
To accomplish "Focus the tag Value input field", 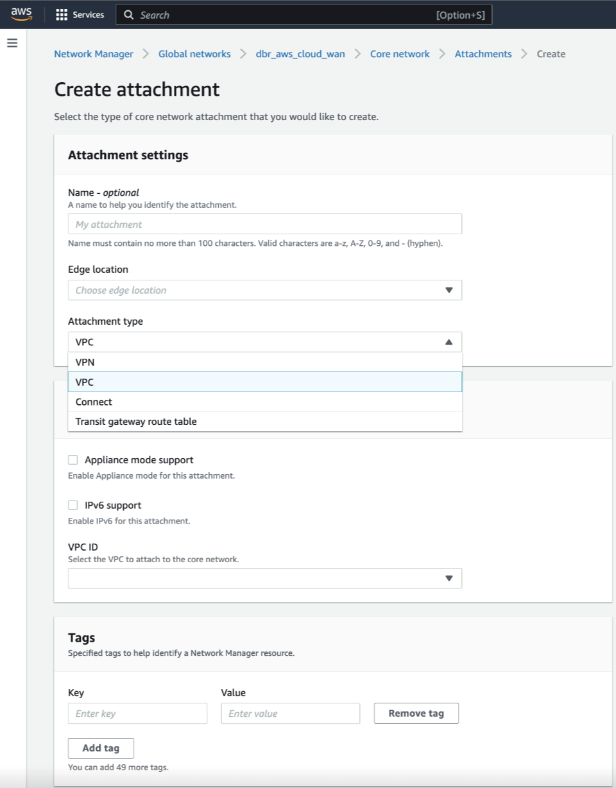I will [x=290, y=714].
